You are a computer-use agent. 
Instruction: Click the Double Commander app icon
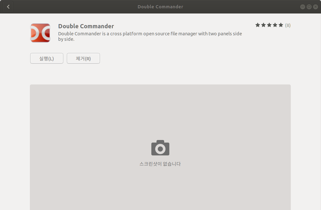click(40, 33)
